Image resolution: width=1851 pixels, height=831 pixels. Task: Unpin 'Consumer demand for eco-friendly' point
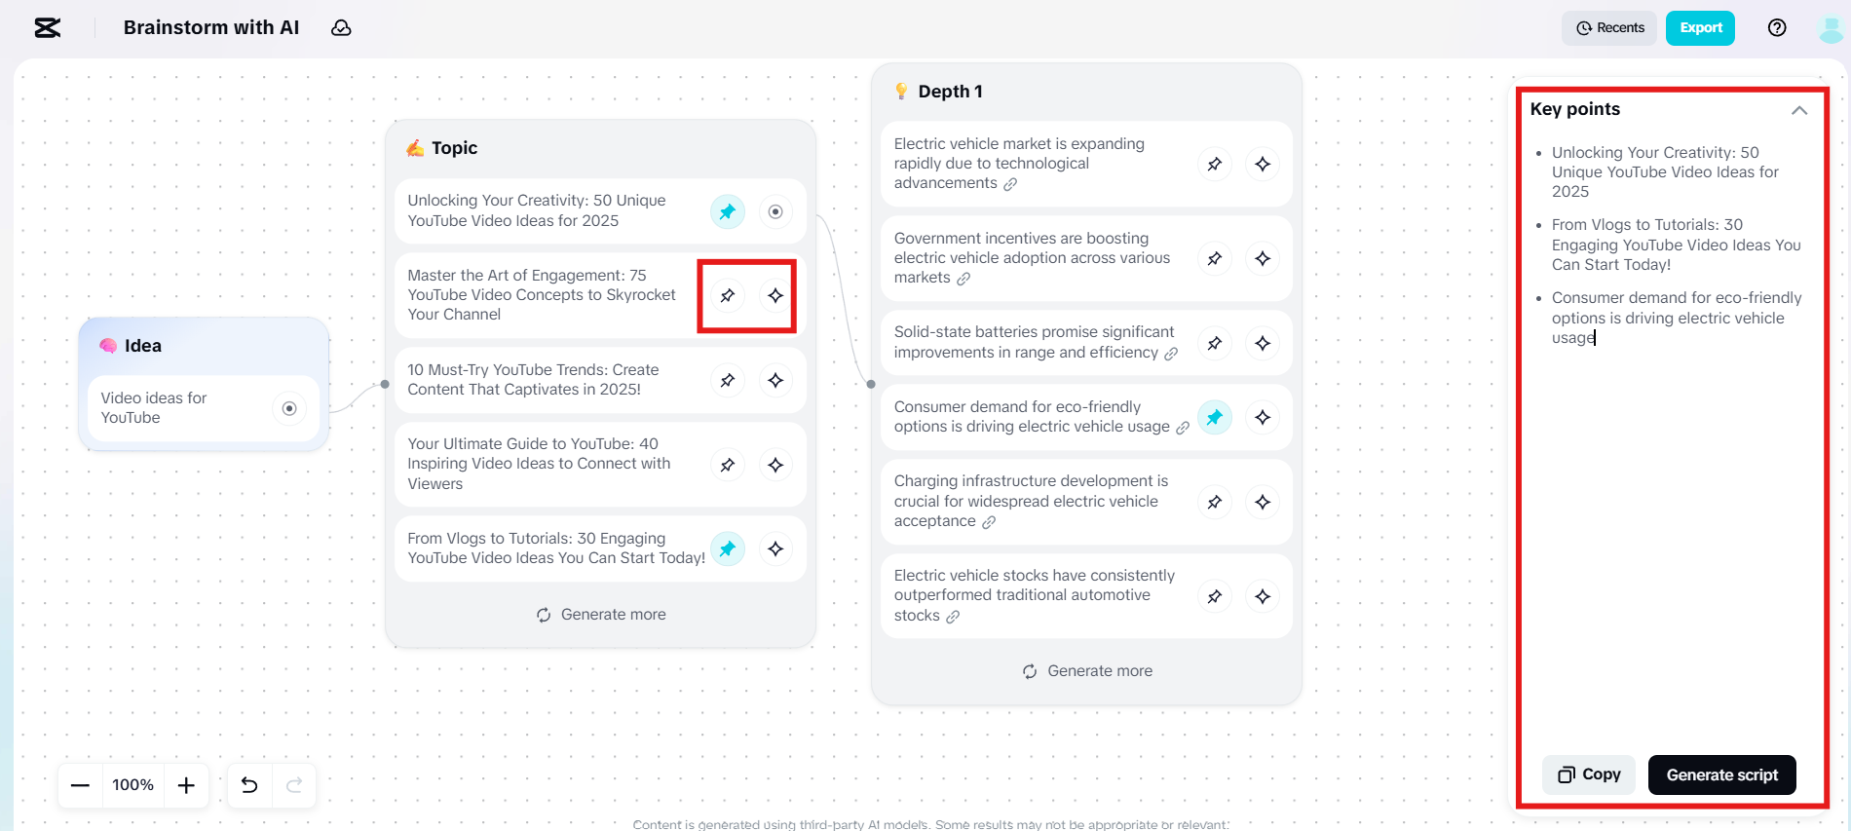(1215, 418)
